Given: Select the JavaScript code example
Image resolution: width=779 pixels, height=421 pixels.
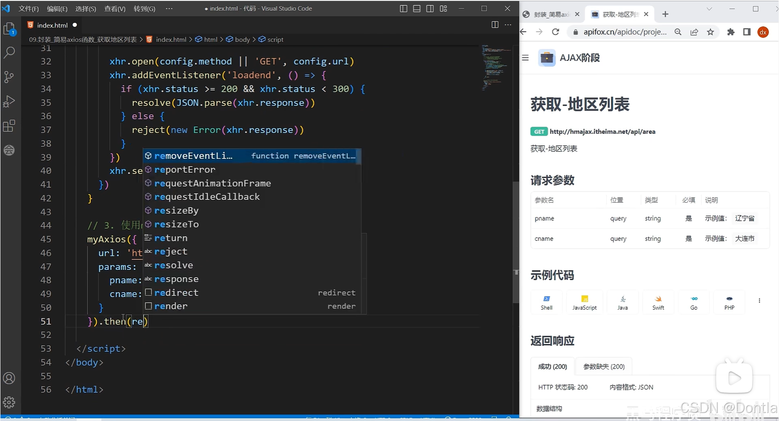Looking at the screenshot, I should point(584,302).
